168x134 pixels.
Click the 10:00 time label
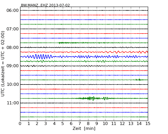tap(13, 85)
